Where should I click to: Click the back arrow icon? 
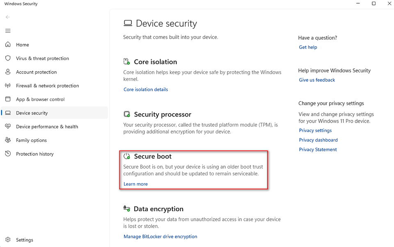coord(8,17)
